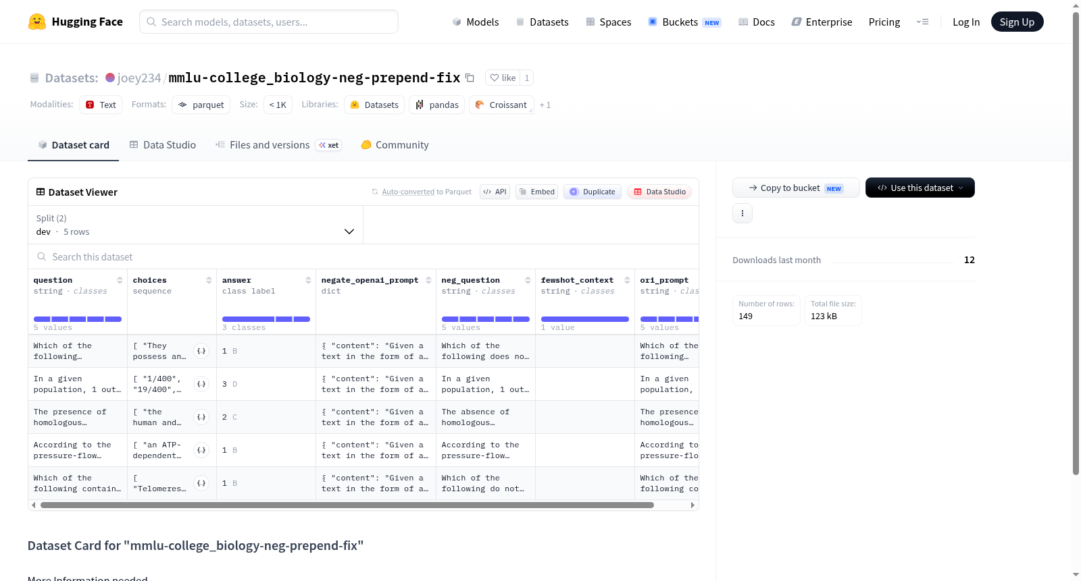The height and width of the screenshot is (581, 1081).
Task: Open the Pricing page
Action: pos(884,22)
